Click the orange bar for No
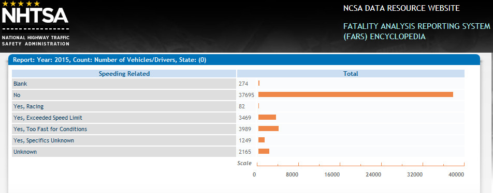The image size is (493, 193). tap(356, 94)
